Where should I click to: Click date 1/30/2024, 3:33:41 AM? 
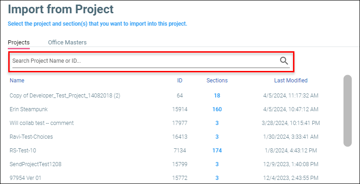click(x=291, y=137)
